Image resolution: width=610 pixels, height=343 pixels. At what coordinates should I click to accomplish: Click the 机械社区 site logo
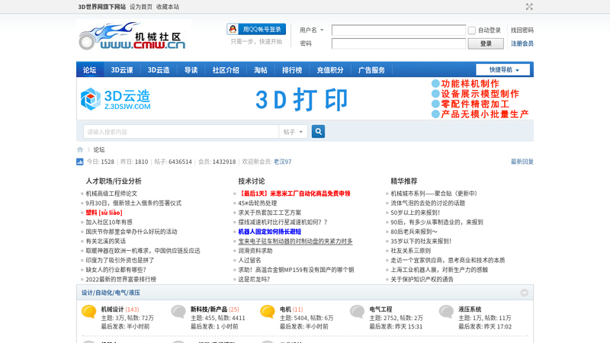(134, 36)
